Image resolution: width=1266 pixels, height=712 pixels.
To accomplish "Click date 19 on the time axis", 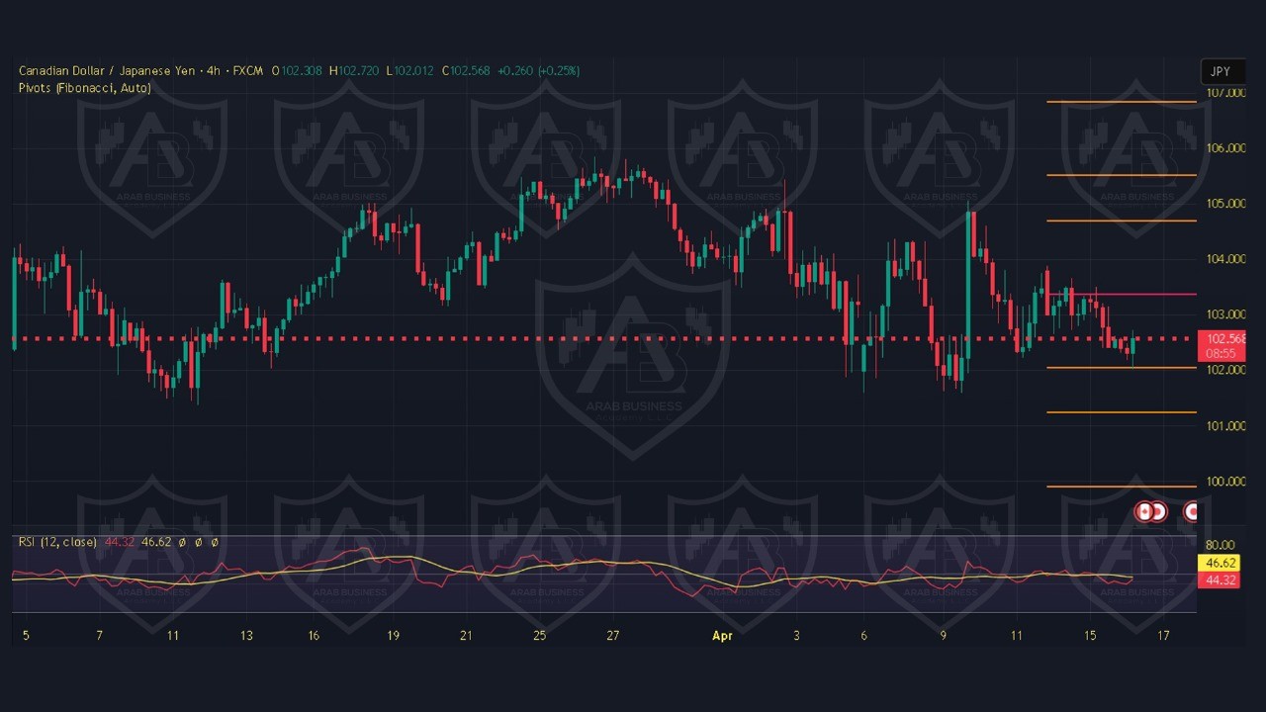I will pos(394,636).
